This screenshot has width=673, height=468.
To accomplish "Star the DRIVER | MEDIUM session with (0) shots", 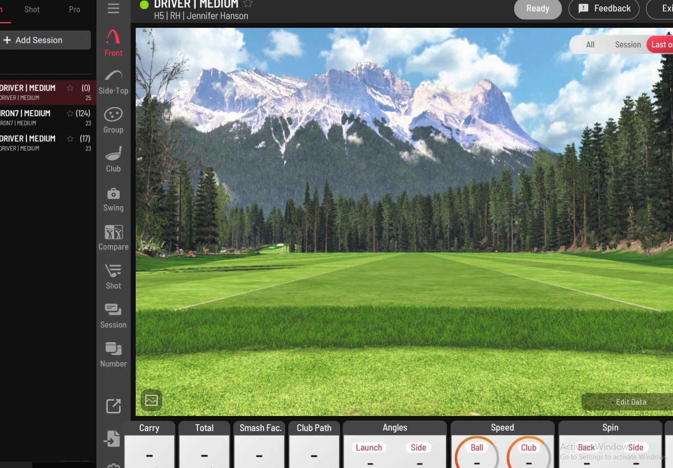I will pos(70,88).
